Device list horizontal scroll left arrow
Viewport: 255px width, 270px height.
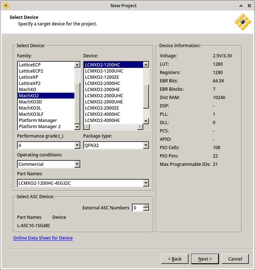click(x=87, y=127)
